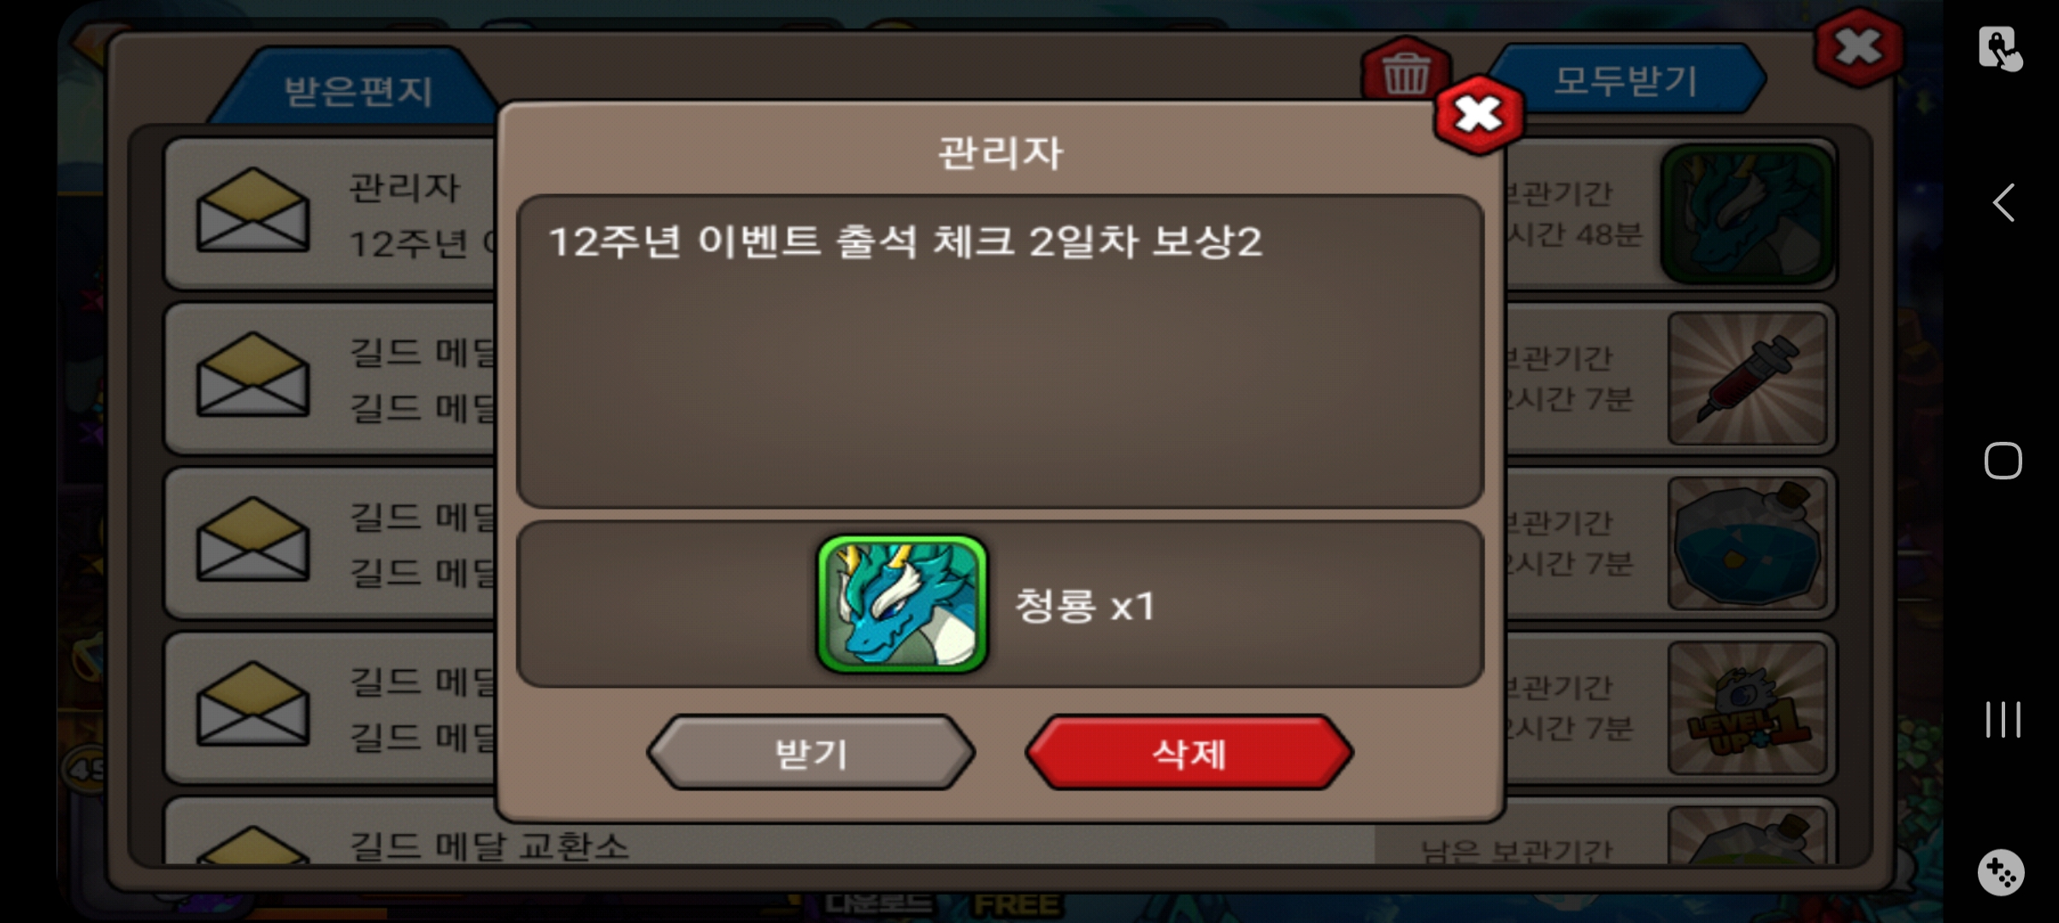Open the red trash can icon
Image resolution: width=2059 pixels, height=923 pixels.
click(x=1406, y=72)
